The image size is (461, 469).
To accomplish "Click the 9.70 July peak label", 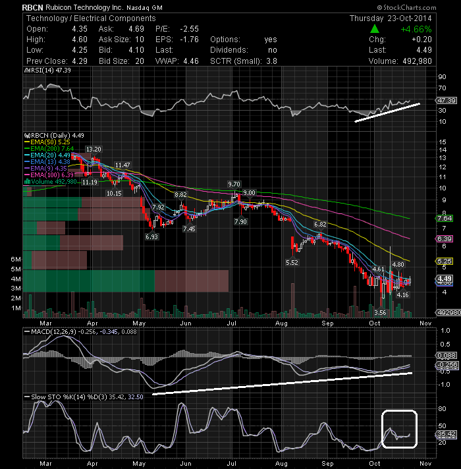I will tap(234, 184).
